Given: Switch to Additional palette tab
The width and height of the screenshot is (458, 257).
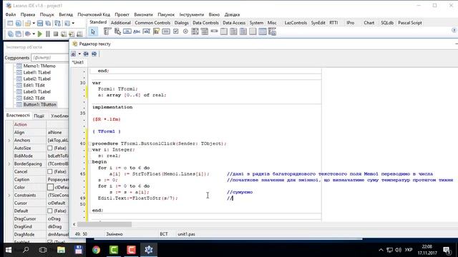Looking at the screenshot, I should tap(121, 23).
